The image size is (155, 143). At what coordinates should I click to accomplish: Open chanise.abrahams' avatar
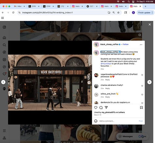[x=96, y=86]
